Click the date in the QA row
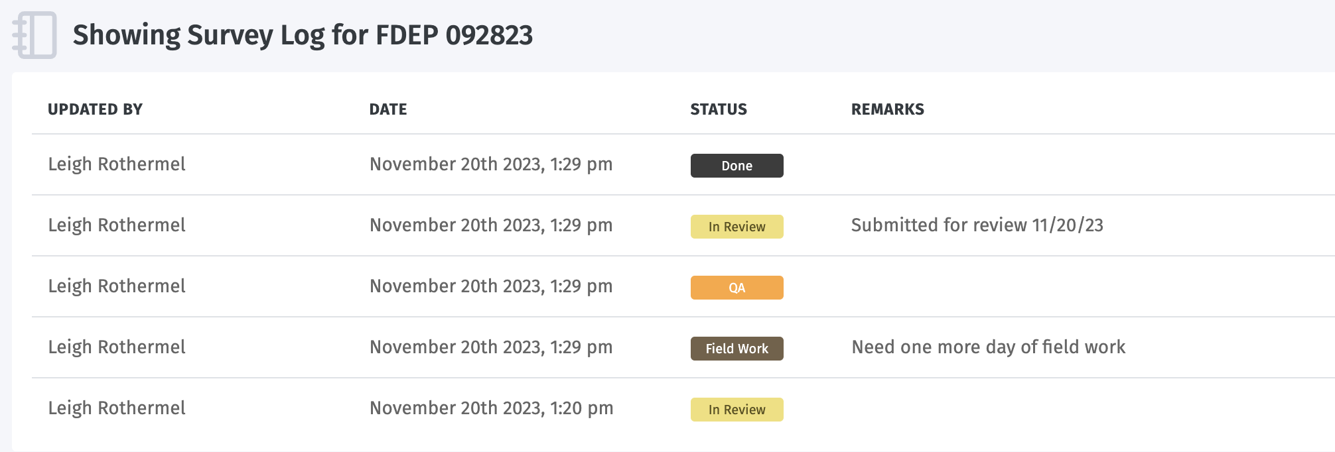Viewport: 1335px width, 452px height. click(x=491, y=286)
